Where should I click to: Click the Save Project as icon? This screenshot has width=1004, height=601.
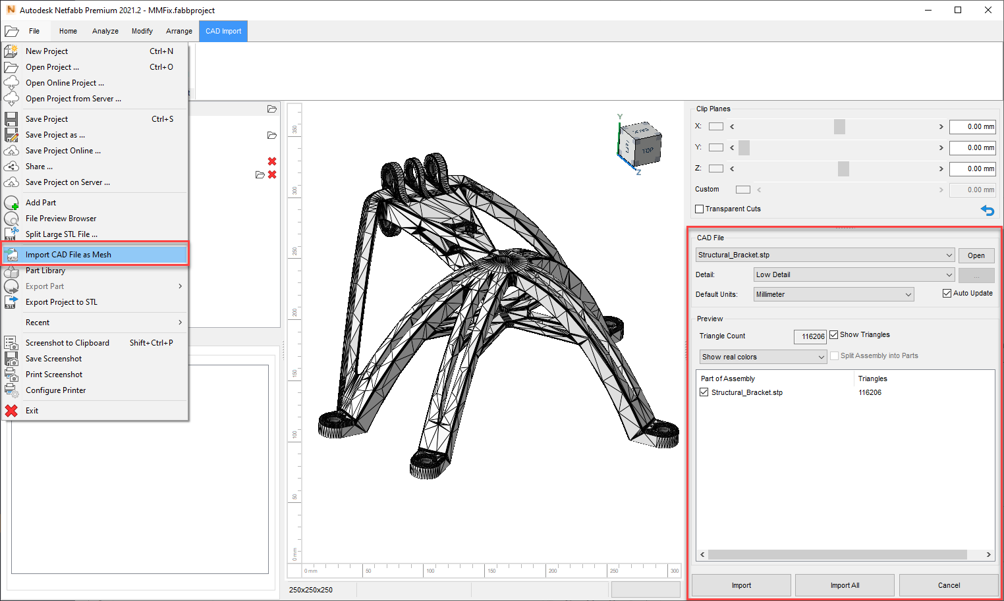click(x=11, y=135)
